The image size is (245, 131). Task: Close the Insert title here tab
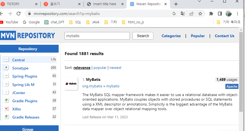pos(122,4)
